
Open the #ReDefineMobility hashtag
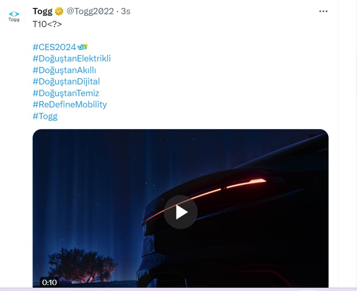(x=70, y=105)
